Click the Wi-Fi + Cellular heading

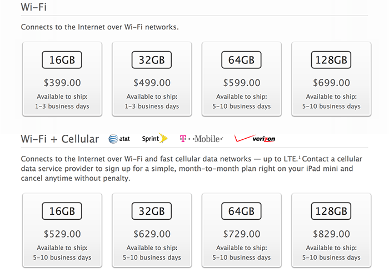pyautogui.click(x=60, y=139)
